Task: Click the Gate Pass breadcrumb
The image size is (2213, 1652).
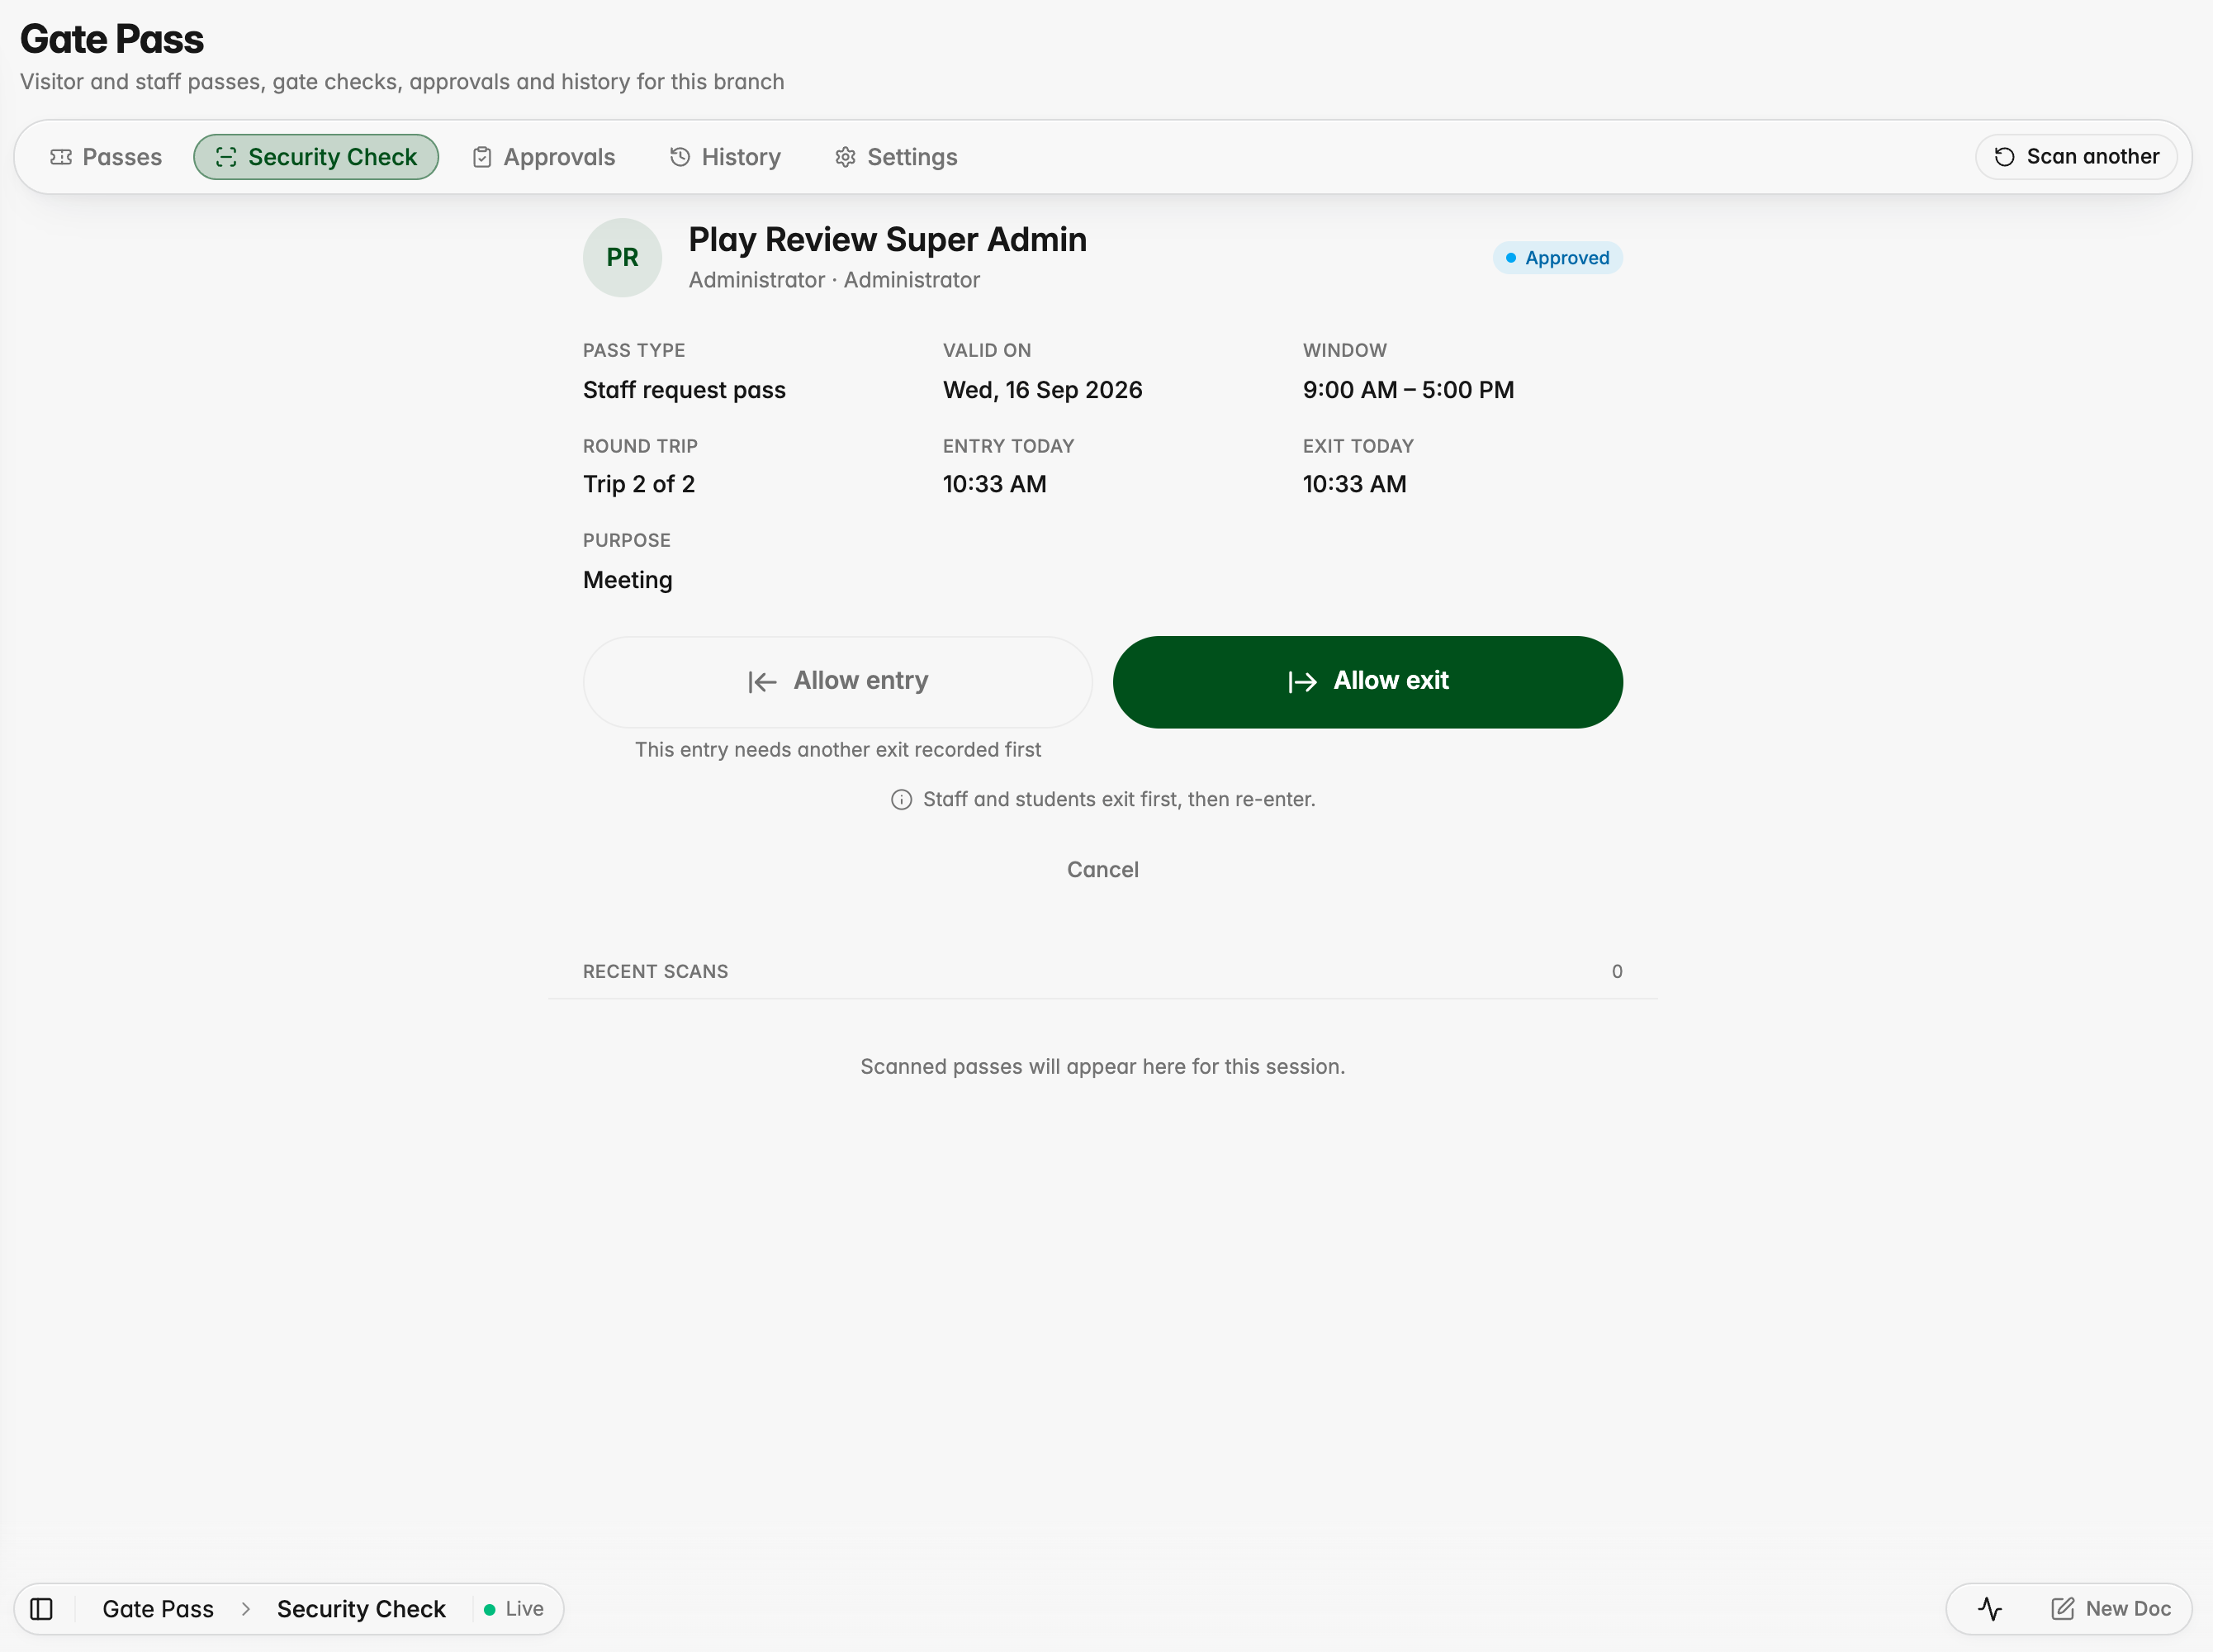Action: [x=158, y=1609]
